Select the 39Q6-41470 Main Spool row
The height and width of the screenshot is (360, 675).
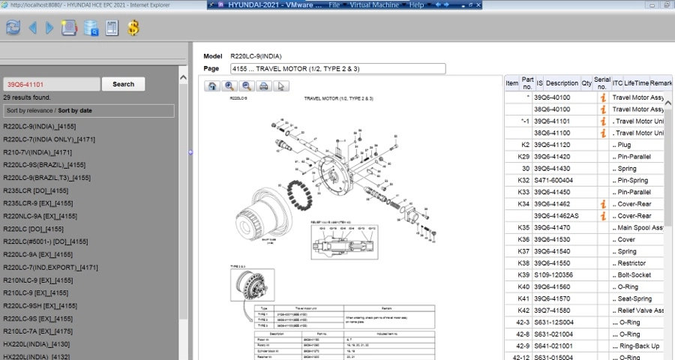tap(584, 228)
